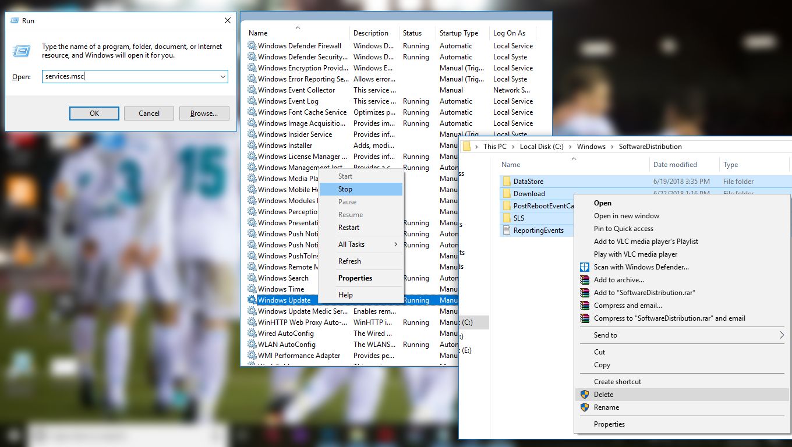
Task: Navigate to This PC in breadcrumb
Action: [494, 147]
